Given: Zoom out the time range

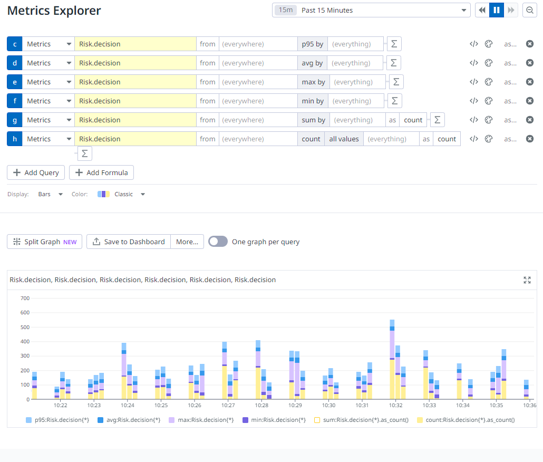Looking at the screenshot, I should (529, 10).
